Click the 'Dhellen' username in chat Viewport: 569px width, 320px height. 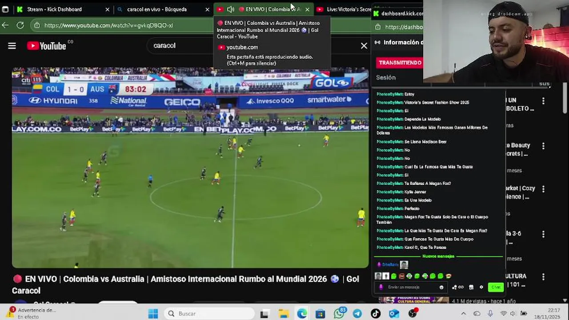pyautogui.click(x=390, y=265)
